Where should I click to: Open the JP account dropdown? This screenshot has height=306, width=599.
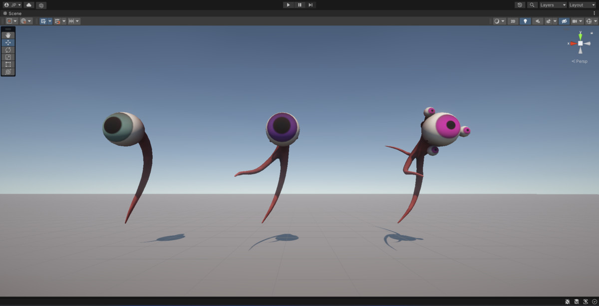click(x=12, y=5)
